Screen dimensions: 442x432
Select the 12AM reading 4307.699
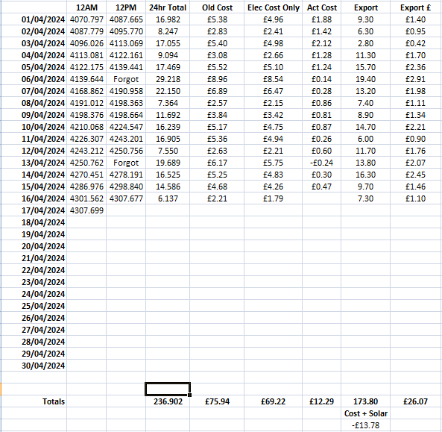pyautogui.click(x=86, y=210)
